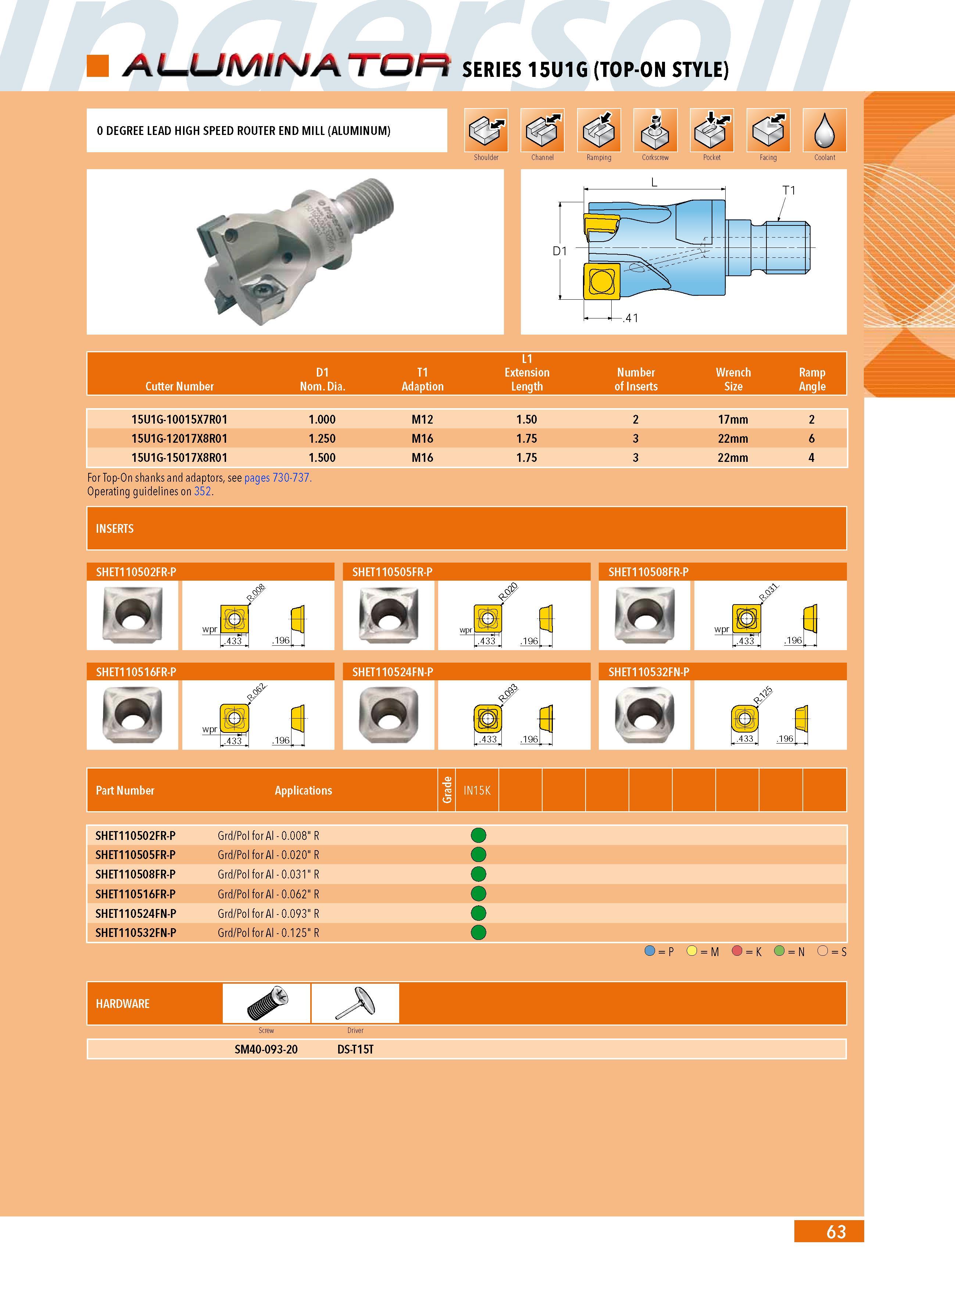Click the L1 Extension Length column header
Image resolution: width=955 pixels, height=1290 pixels.
(x=527, y=373)
